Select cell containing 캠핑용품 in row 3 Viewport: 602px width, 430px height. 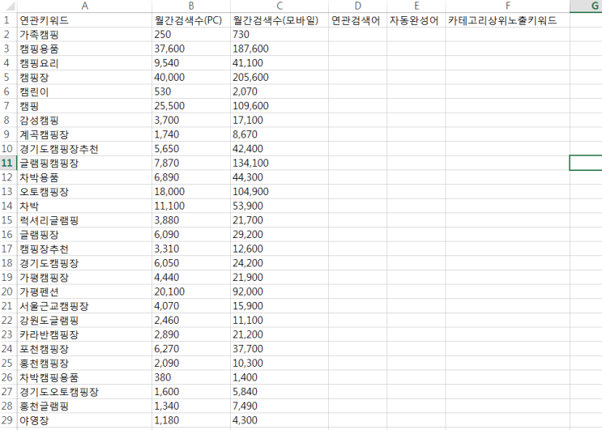(84, 49)
